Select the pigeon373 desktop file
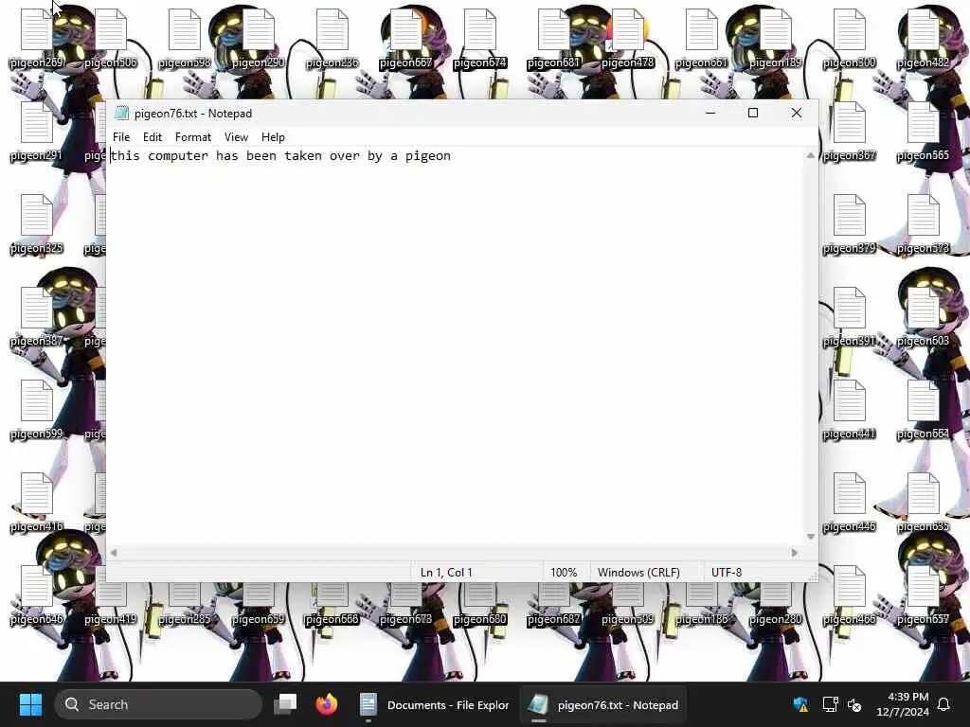This screenshot has height=727, width=970. [x=923, y=223]
